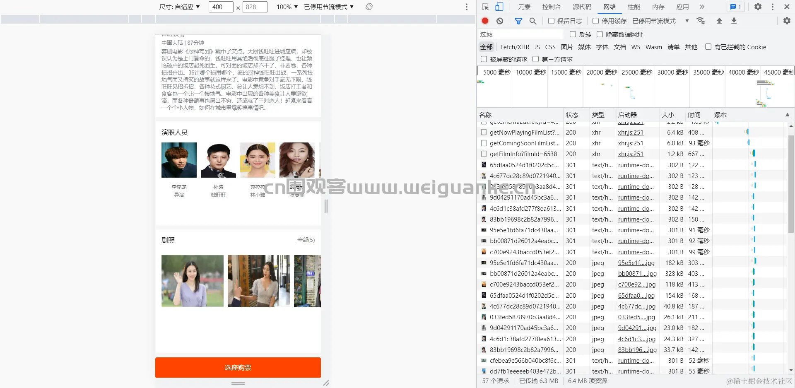Toggle the network filter funnel icon
Image resolution: width=795 pixels, height=388 pixels.
518,21
